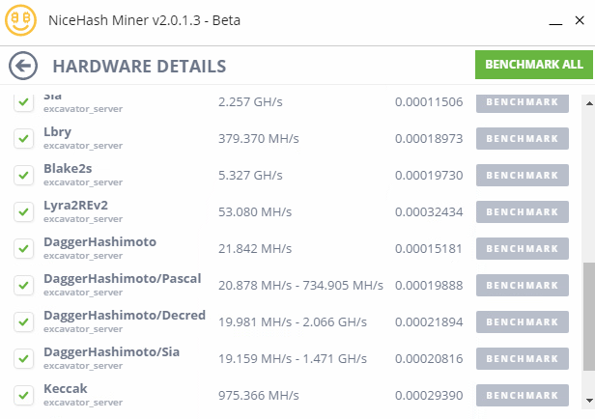Screen dimensions: 595x419
Task: Start the Lyra2REv2 benchmark
Action: click(522, 212)
